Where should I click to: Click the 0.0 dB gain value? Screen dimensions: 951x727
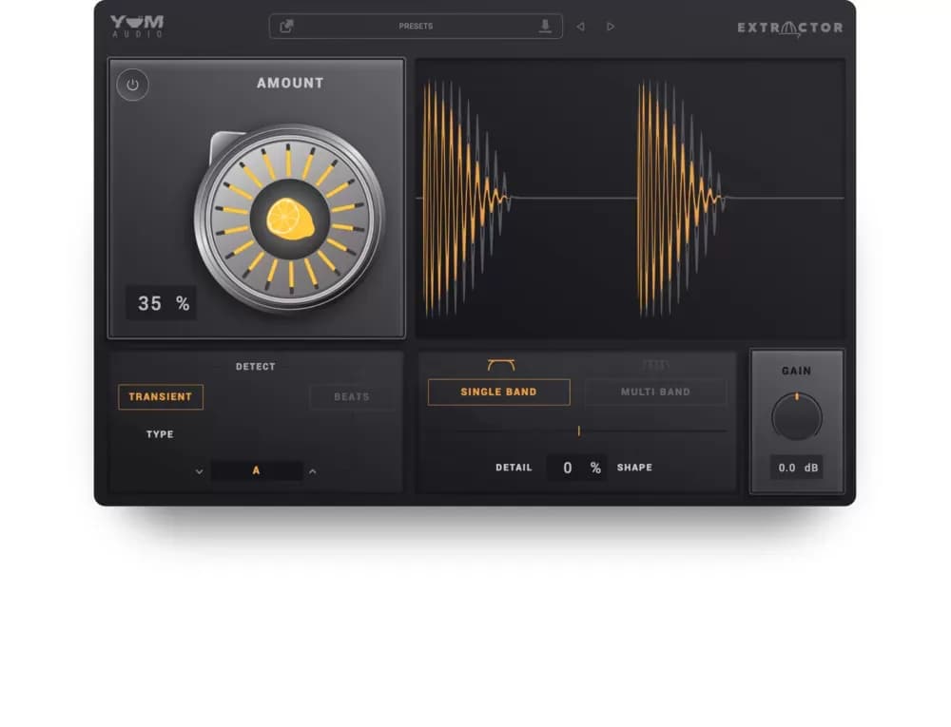(x=797, y=468)
